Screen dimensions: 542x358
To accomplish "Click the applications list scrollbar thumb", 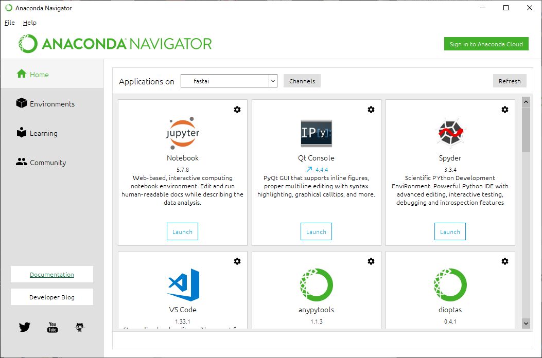I will click(x=526, y=130).
